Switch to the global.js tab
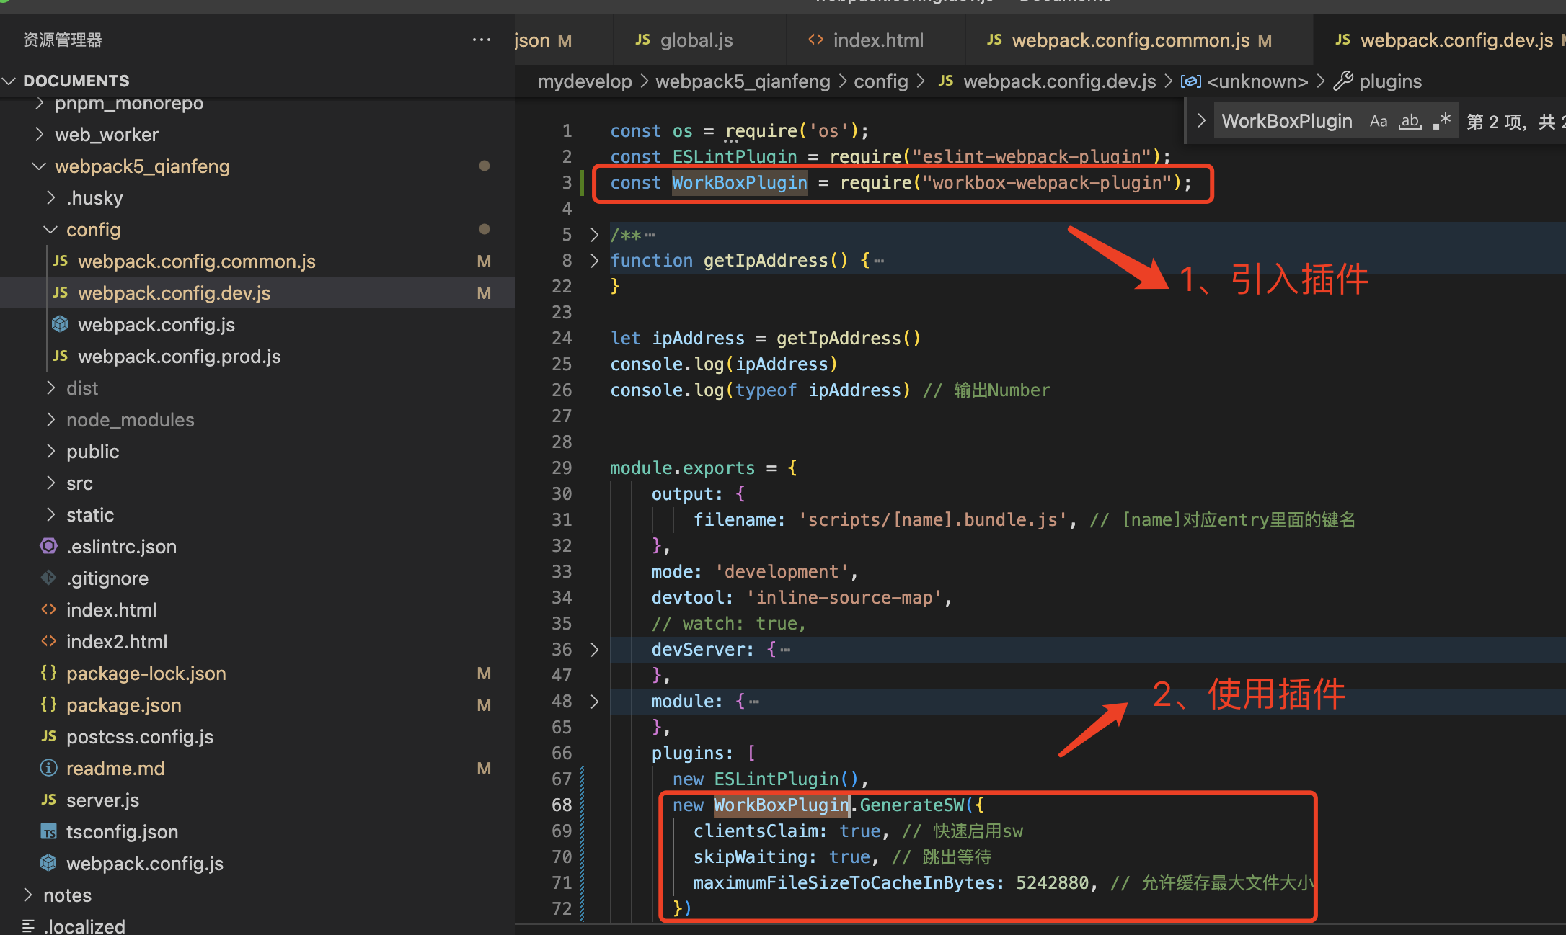Screen dimensions: 1566x935 coord(696,40)
